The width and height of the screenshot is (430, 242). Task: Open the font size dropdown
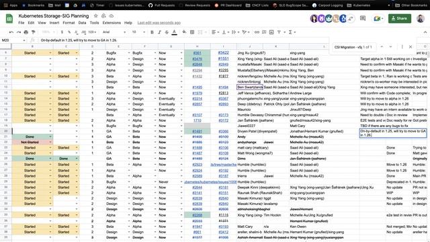click(138, 32)
